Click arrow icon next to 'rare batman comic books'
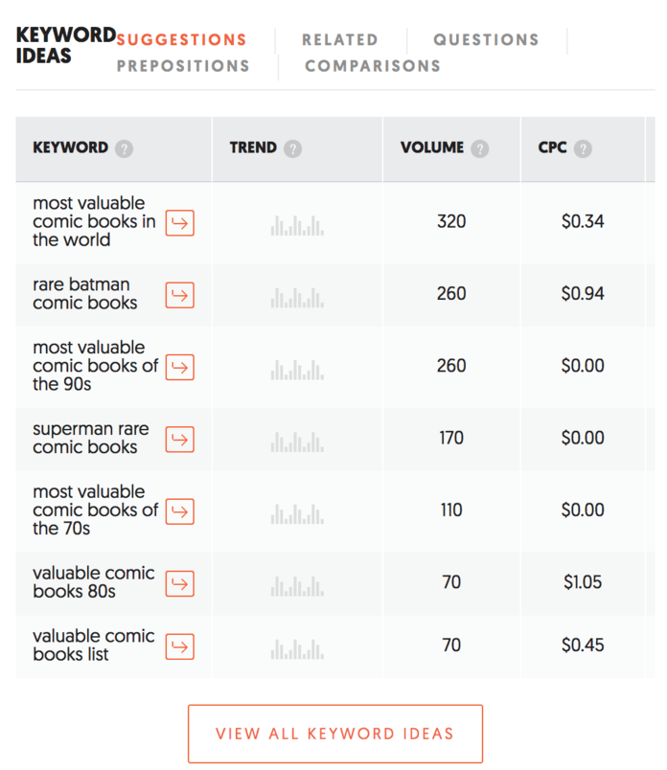 click(179, 295)
